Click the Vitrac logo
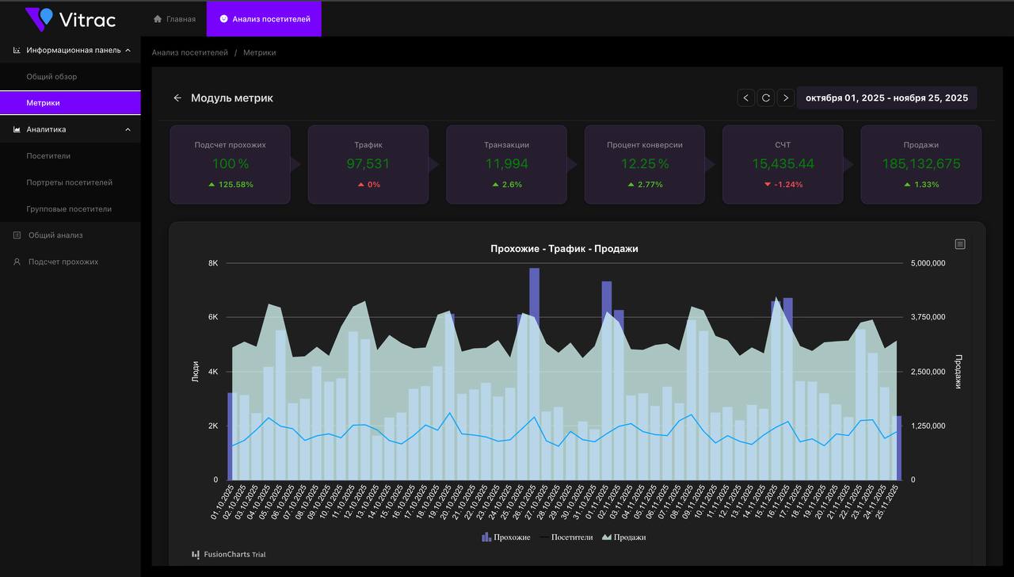This screenshot has width=1014, height=577. (70, 18)
